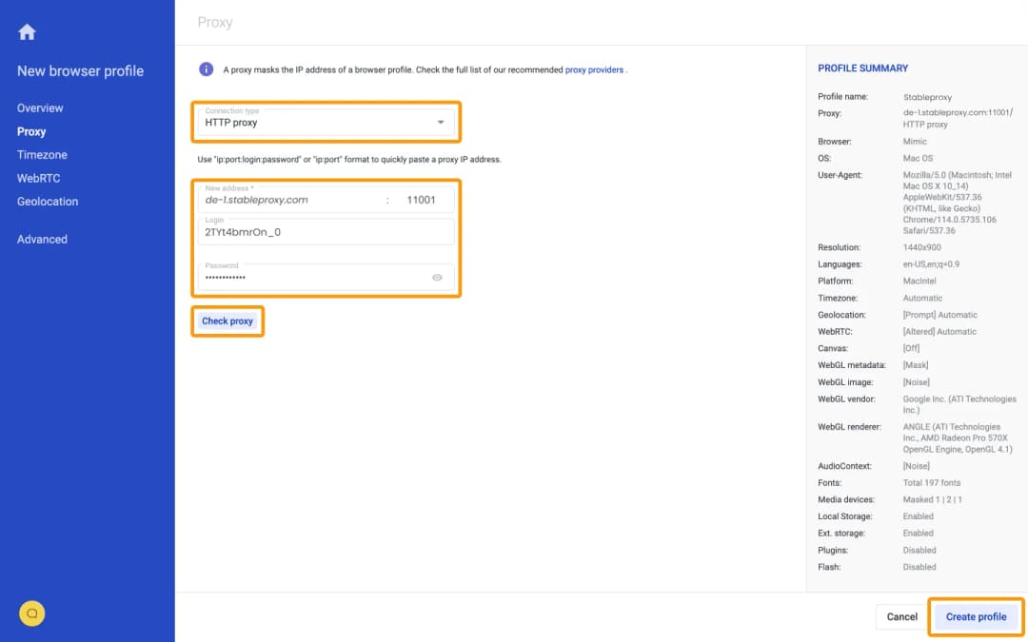
Task: Follow the proxy providers link
Action: (594, 70)
